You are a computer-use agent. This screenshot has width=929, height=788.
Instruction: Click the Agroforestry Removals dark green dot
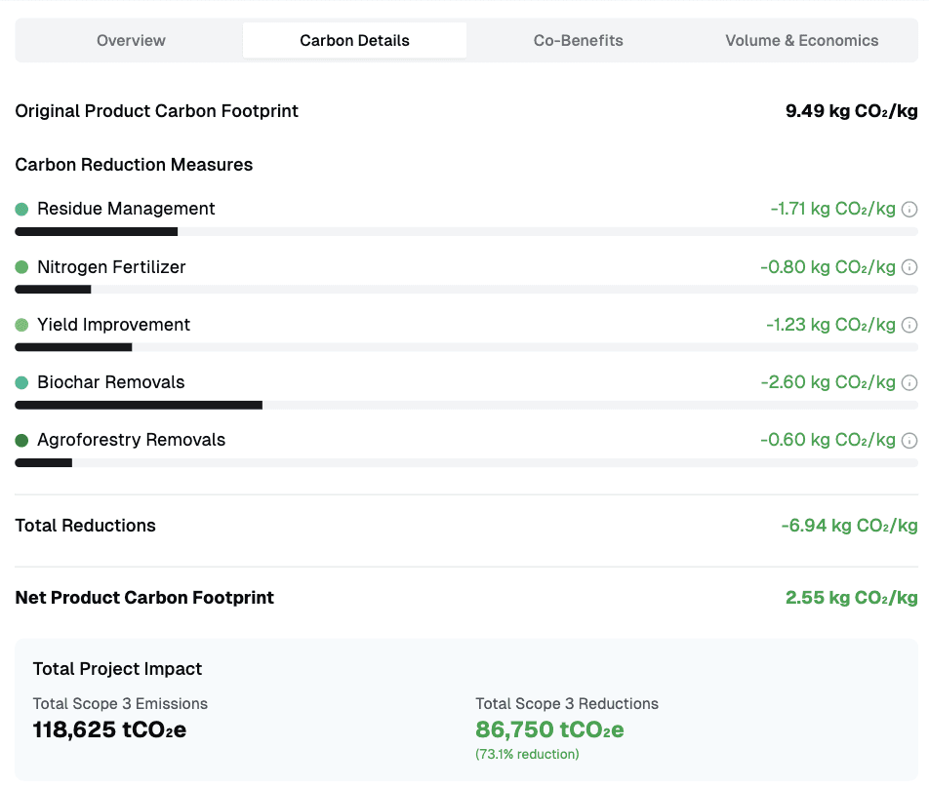pos(21,441)
